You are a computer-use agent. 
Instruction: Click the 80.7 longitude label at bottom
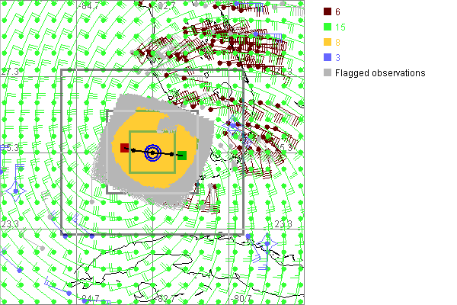(242, 298)
